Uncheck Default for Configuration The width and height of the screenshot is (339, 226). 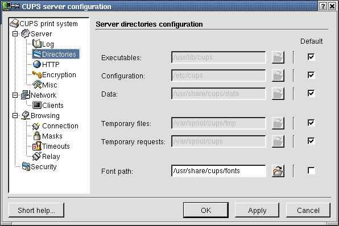(311, 75)
